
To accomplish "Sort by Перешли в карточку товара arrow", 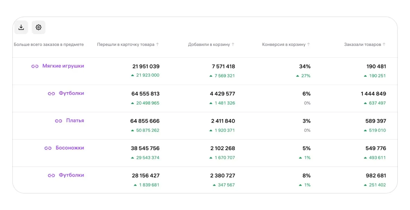I will [x=157, y=44].
